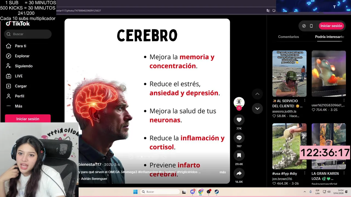Follow the creator with the red plus
Screen dimensions: 351x197
point(239,108)
